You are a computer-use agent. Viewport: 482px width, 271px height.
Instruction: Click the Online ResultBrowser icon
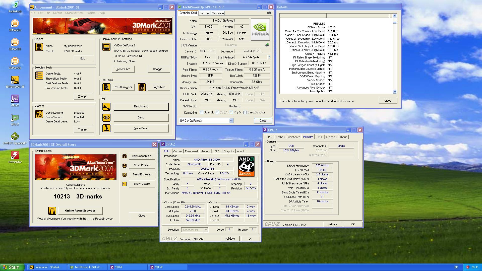52,211
